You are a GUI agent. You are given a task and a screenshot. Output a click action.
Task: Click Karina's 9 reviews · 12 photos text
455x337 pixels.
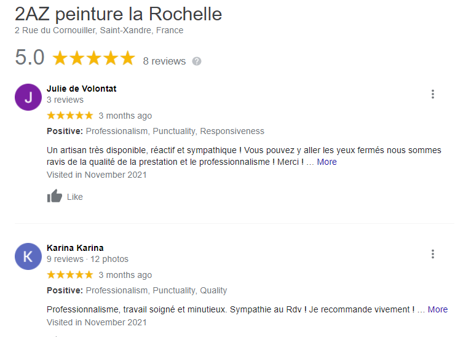point(87,259)
